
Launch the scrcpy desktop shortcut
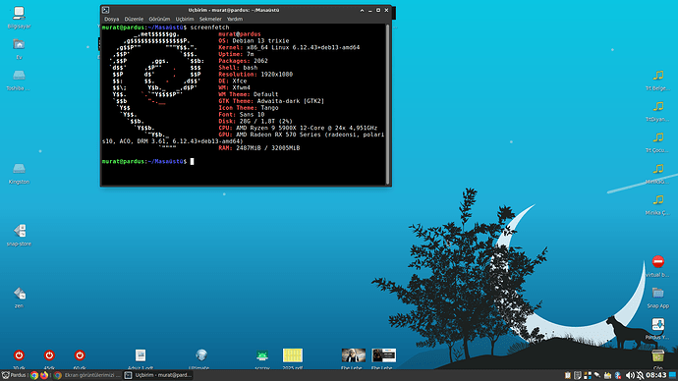pos(262,355)
